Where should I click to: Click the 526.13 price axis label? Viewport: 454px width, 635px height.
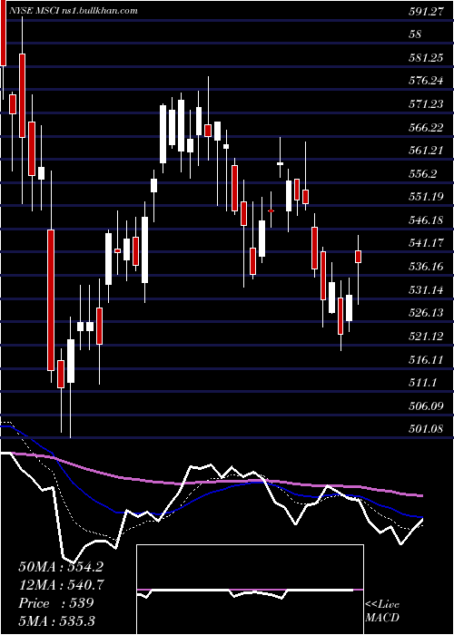(x=426, y=314)
